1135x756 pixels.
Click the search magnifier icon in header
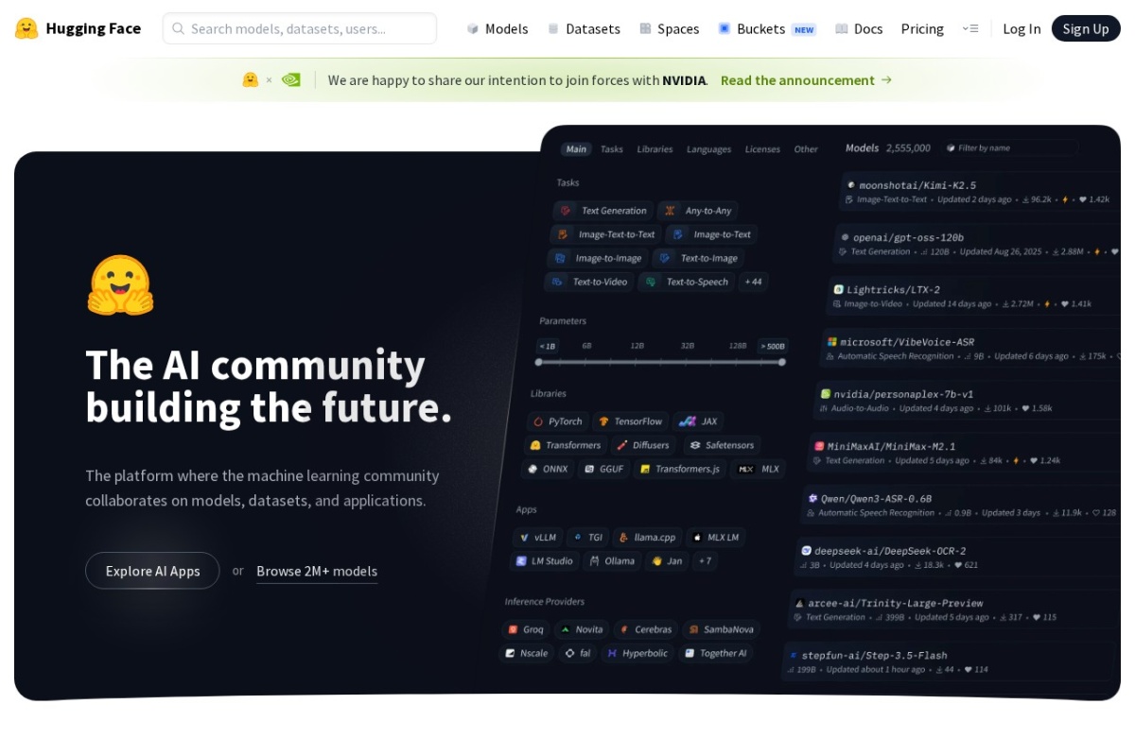pos(178,28)
